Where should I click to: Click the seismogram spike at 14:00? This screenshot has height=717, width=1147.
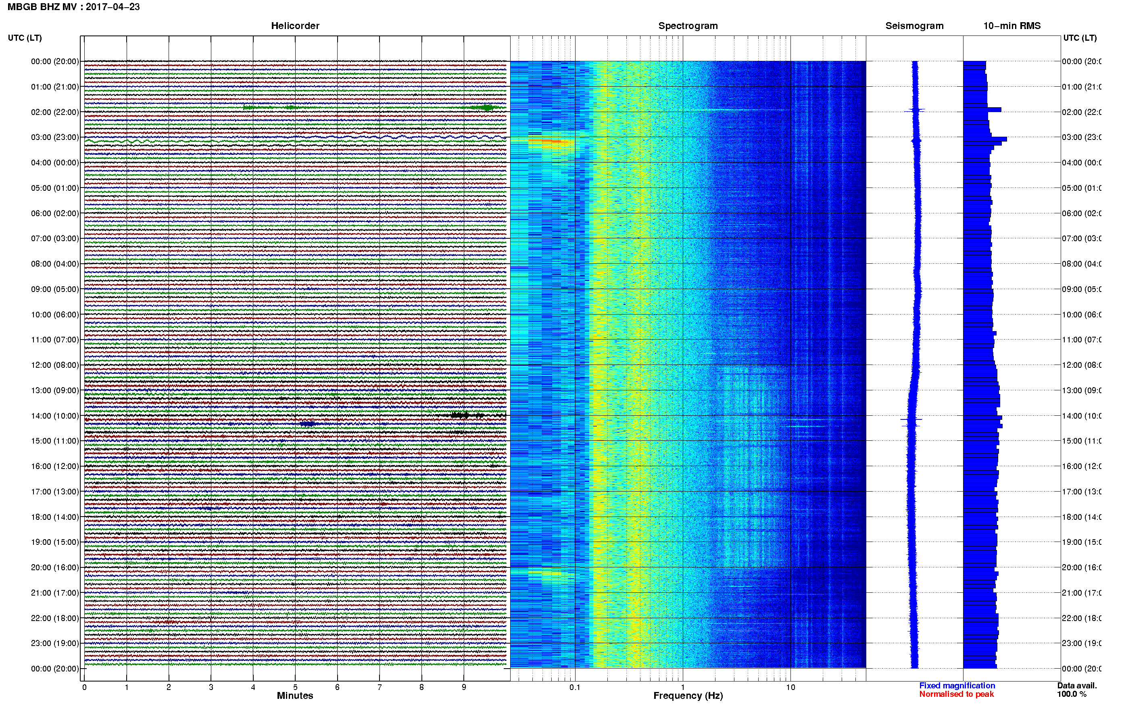click(x=911, y=419)
